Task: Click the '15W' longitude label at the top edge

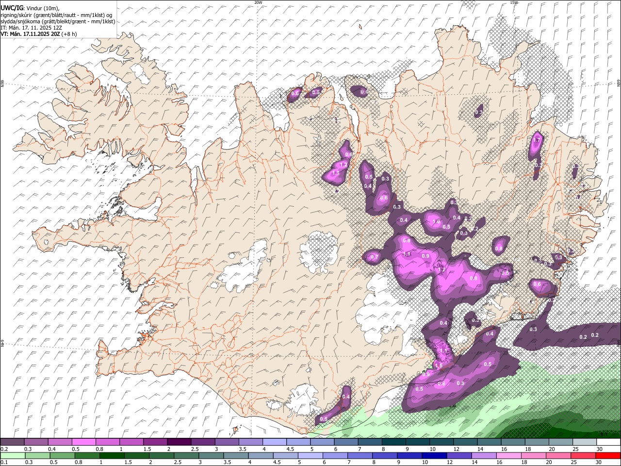Action: 514,2
